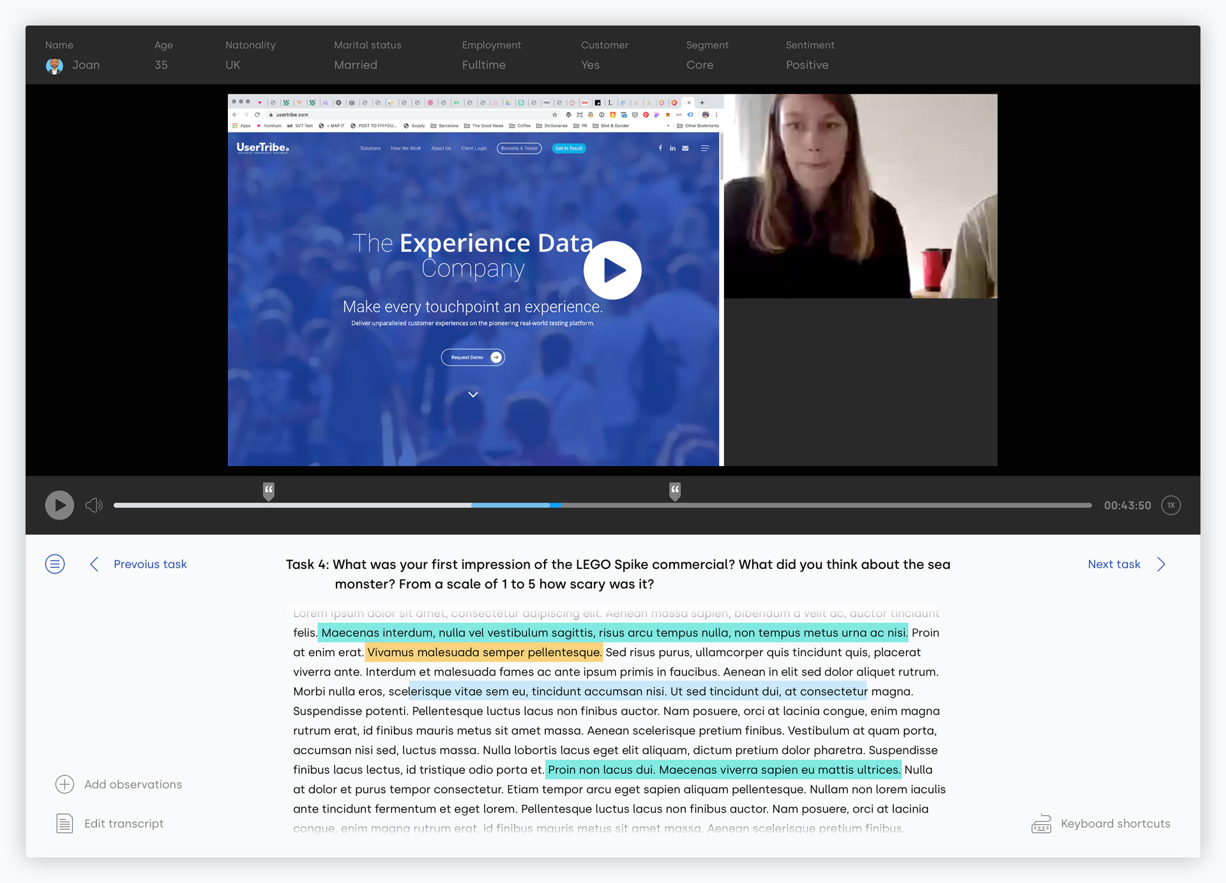Screen dimensions: 1226x883
Task: Open the task list menu icon
Action: [55, 564]
